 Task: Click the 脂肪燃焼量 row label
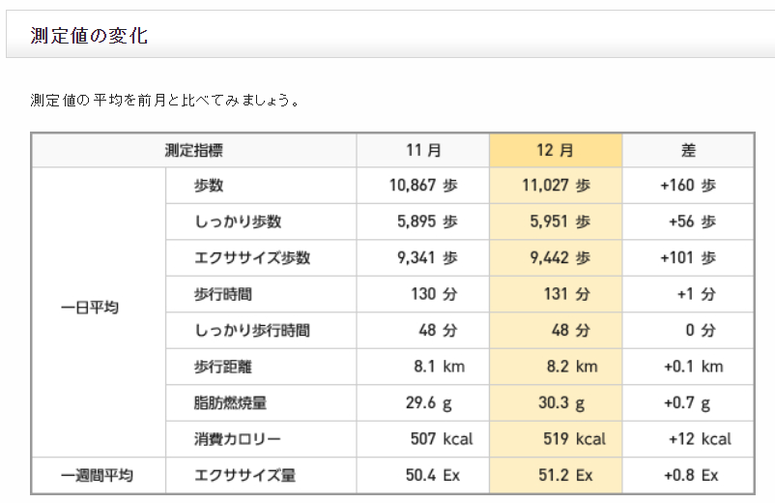(x=230, y=403)
